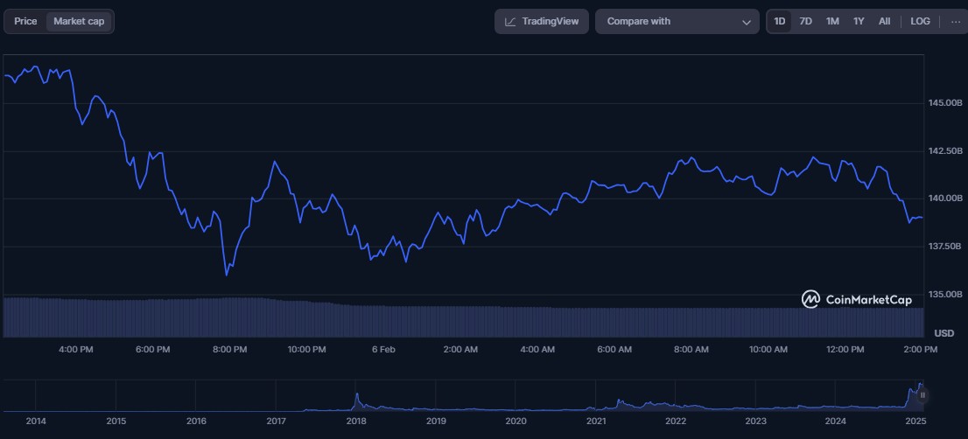The width and height of the screenshot is (968, 439).
Task: Switch to the Market cap view
Action: click(x=80, y=21)
